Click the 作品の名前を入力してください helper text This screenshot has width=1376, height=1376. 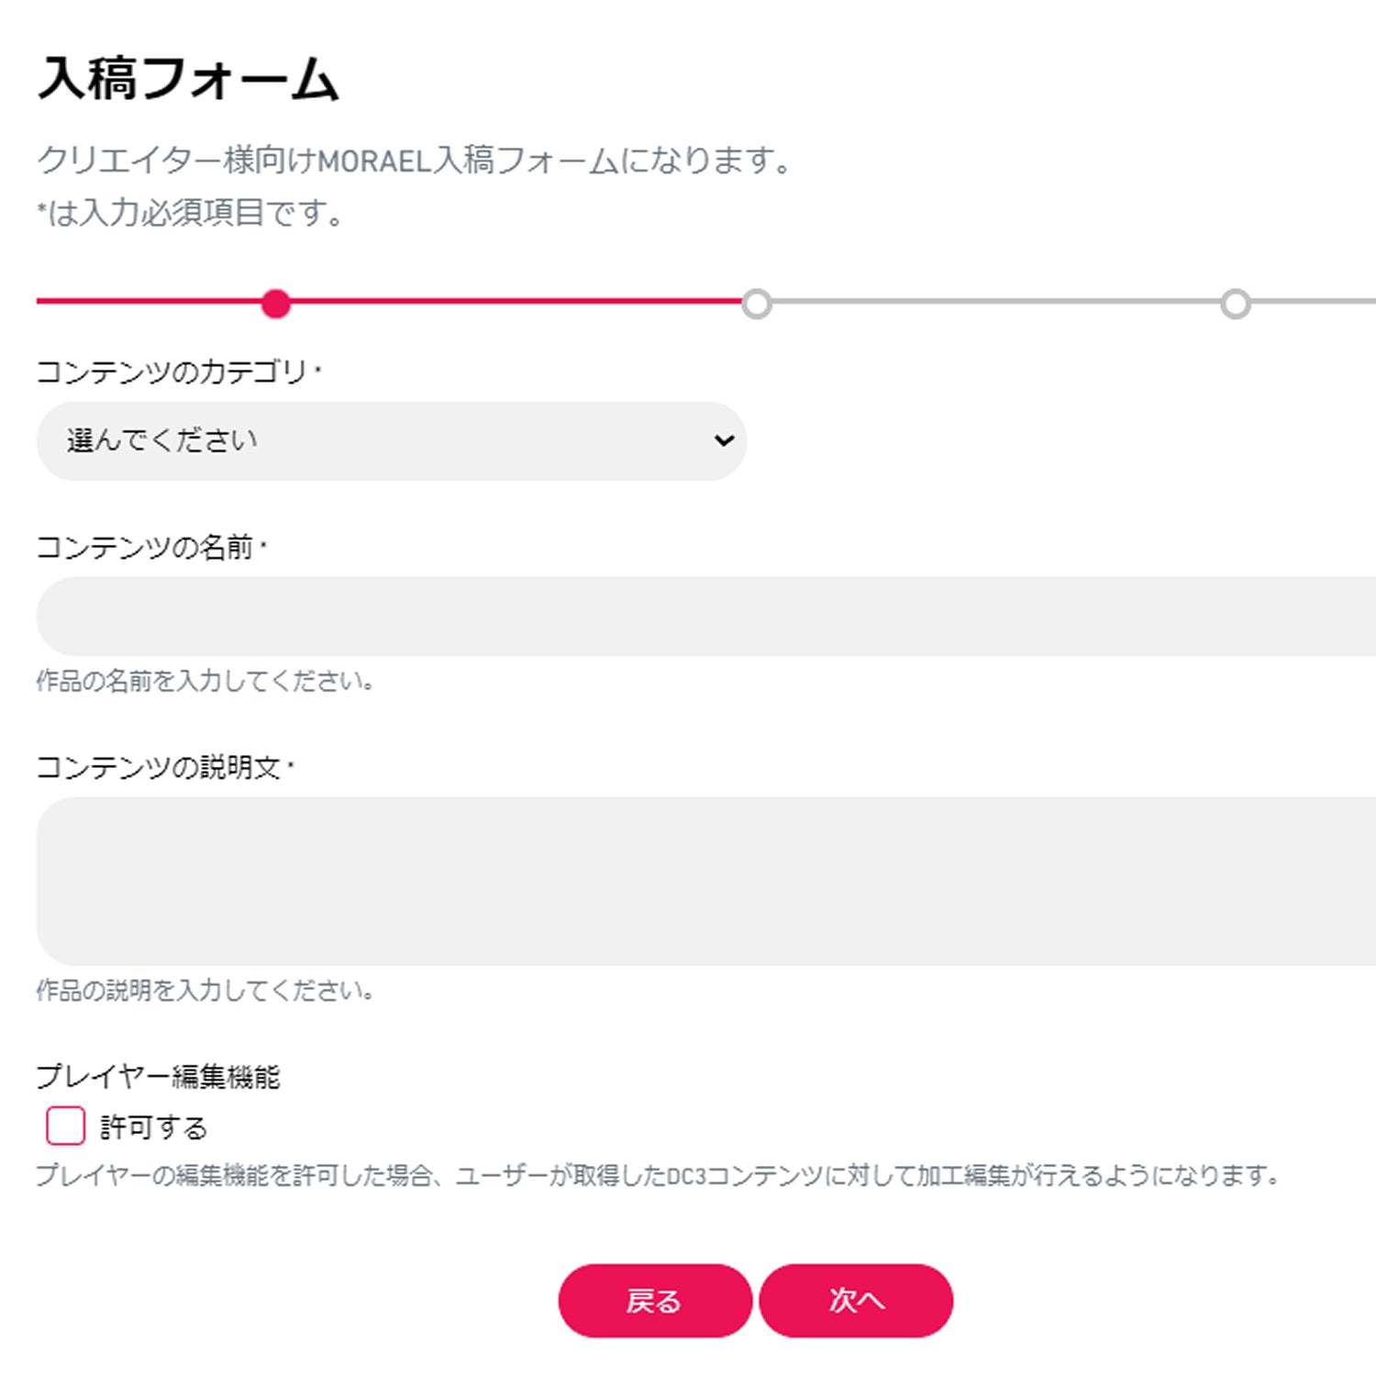(205, 681)
